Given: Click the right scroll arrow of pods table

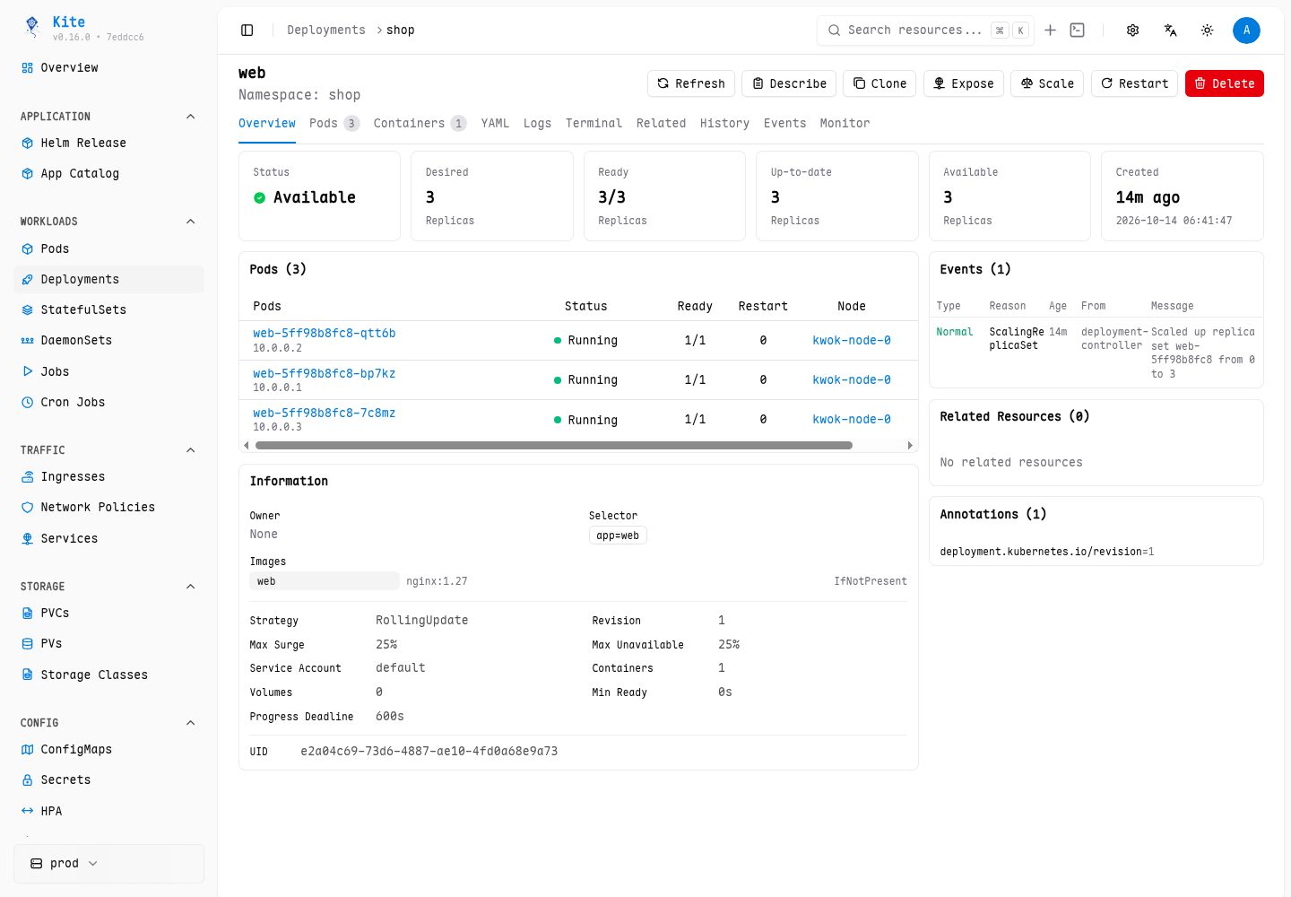Looking at the screenshot, I should 910,446.
